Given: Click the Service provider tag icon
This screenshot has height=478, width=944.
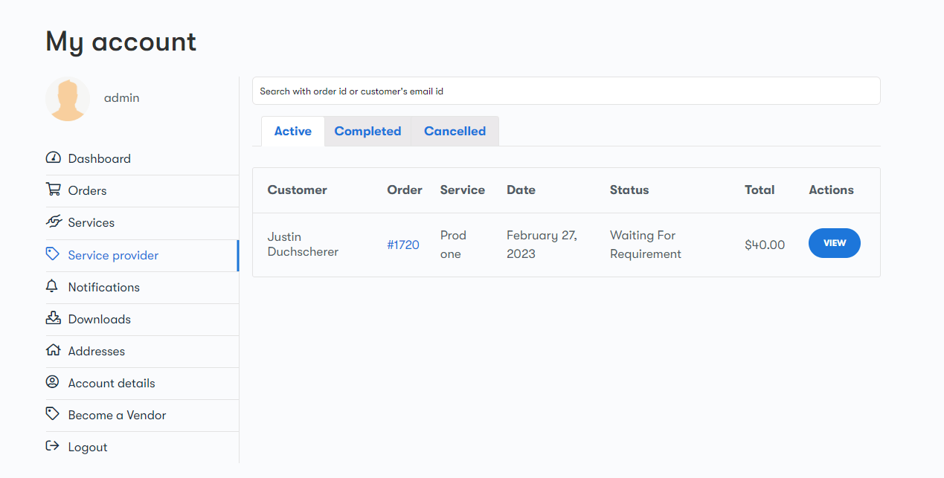Looking at the screenshot, I should pyautogui.click(x=53, y=254).
